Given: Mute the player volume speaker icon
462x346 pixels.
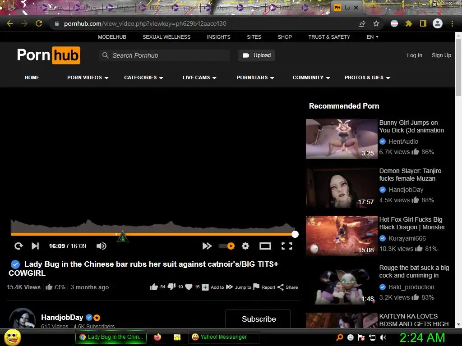Looking at the screenshot, I should click(x=102, y=246).
